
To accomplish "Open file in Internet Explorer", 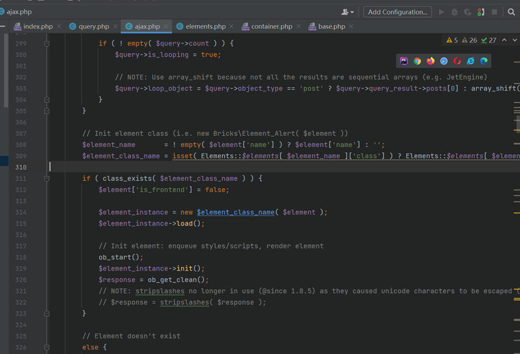I will (x=471, y=61).
